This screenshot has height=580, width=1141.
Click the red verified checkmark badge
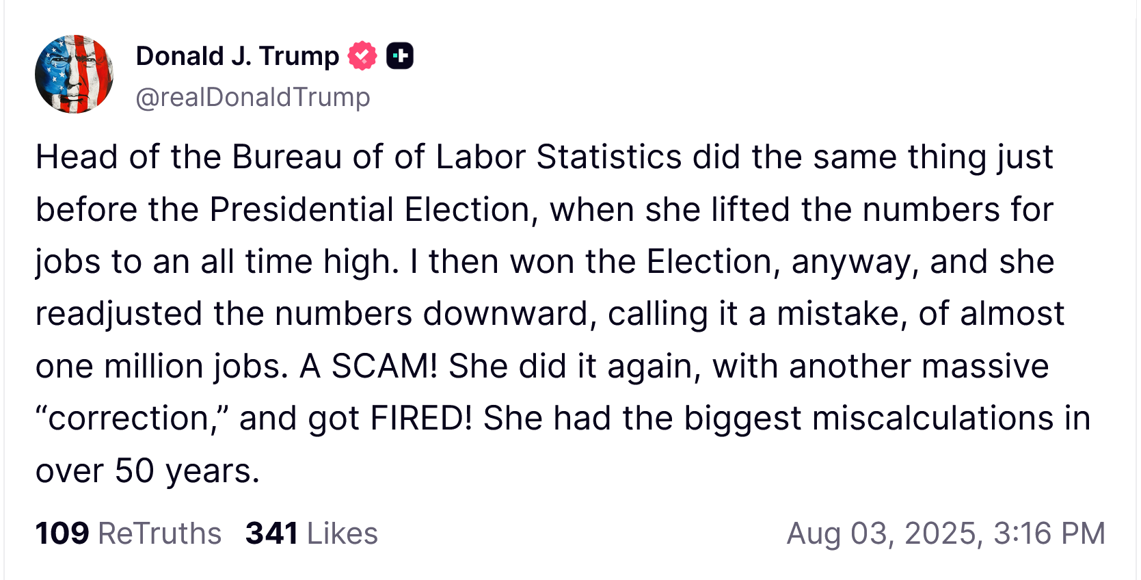click(362, 56)
